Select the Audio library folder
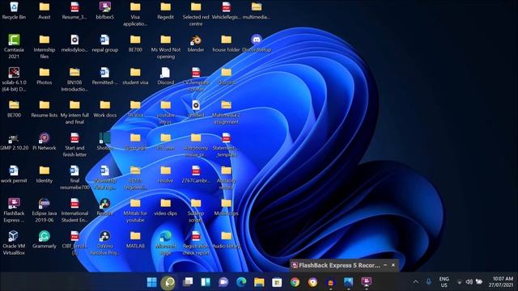Image resolution: width=518 pixels, height=291 pixels. point(227,239)
